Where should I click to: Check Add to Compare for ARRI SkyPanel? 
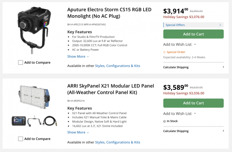[21, 139]
